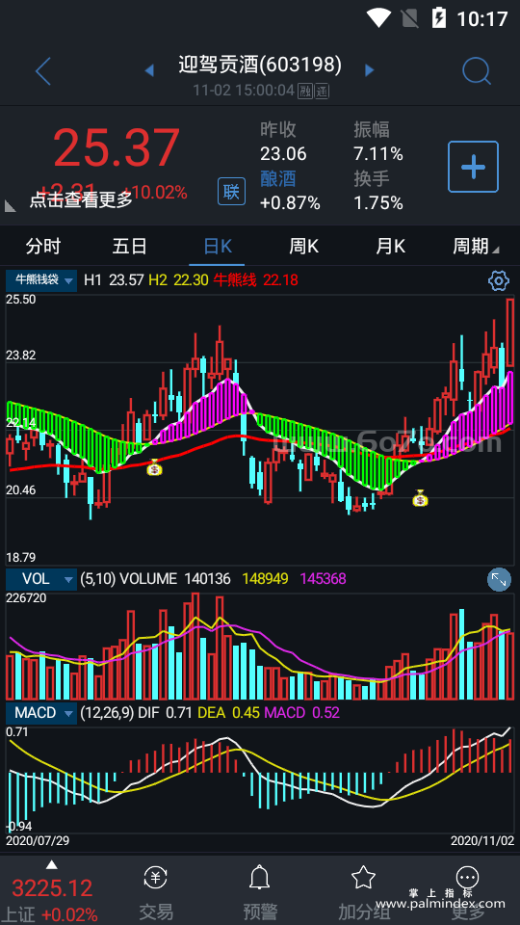This screenshot has height=925, width=520.
Task: Expand chart to fullscreen icon
Action: tap(499, 579)
